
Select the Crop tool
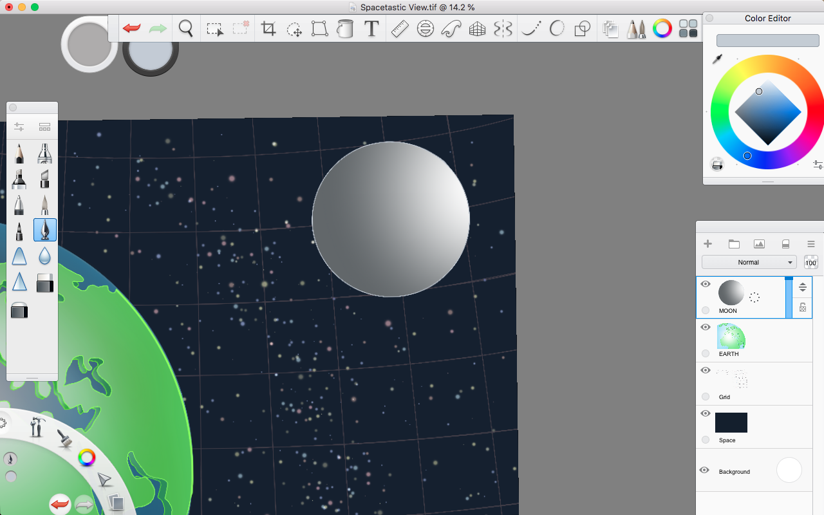pyautogui.click(x=268, y=29)
